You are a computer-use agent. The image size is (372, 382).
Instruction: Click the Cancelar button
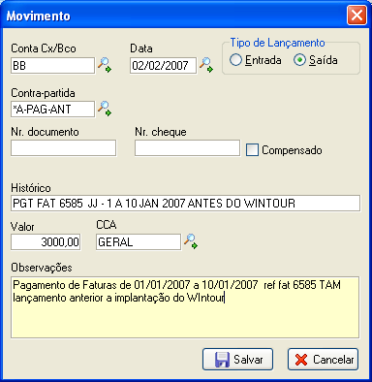pyautogui.click(x=324, y=359)
